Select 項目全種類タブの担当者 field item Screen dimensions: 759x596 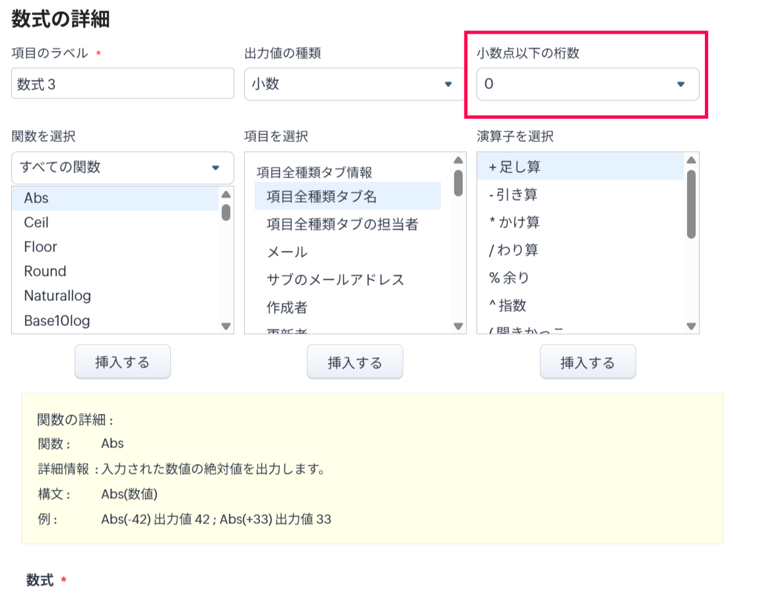coord(342,224)
